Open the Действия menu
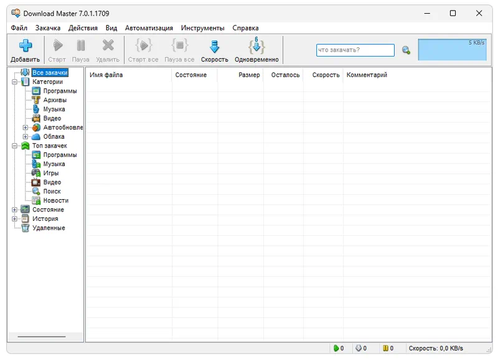This screenshot has width=498, height=359. [x=83, y=28]
